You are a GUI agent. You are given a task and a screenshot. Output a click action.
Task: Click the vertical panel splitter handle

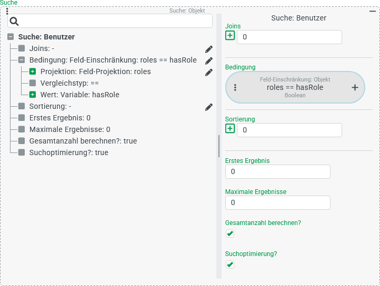point(219,146)
